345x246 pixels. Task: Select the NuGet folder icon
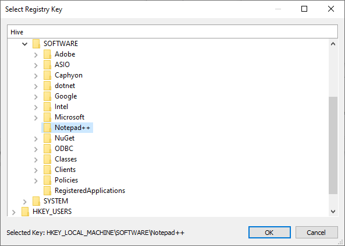[x=47, y=138]
